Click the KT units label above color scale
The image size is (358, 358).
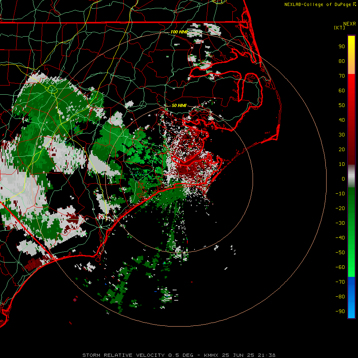point(339,27)
